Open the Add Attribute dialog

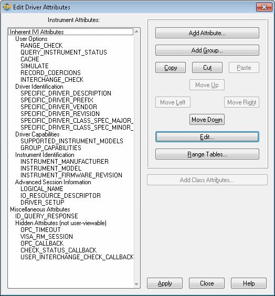207,33
